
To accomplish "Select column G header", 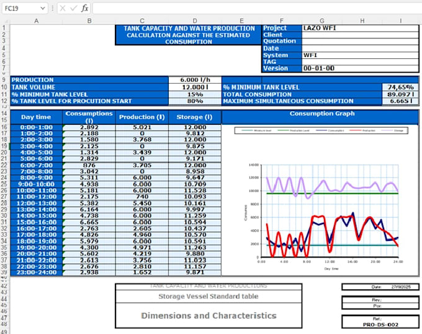I will (322, 21).
